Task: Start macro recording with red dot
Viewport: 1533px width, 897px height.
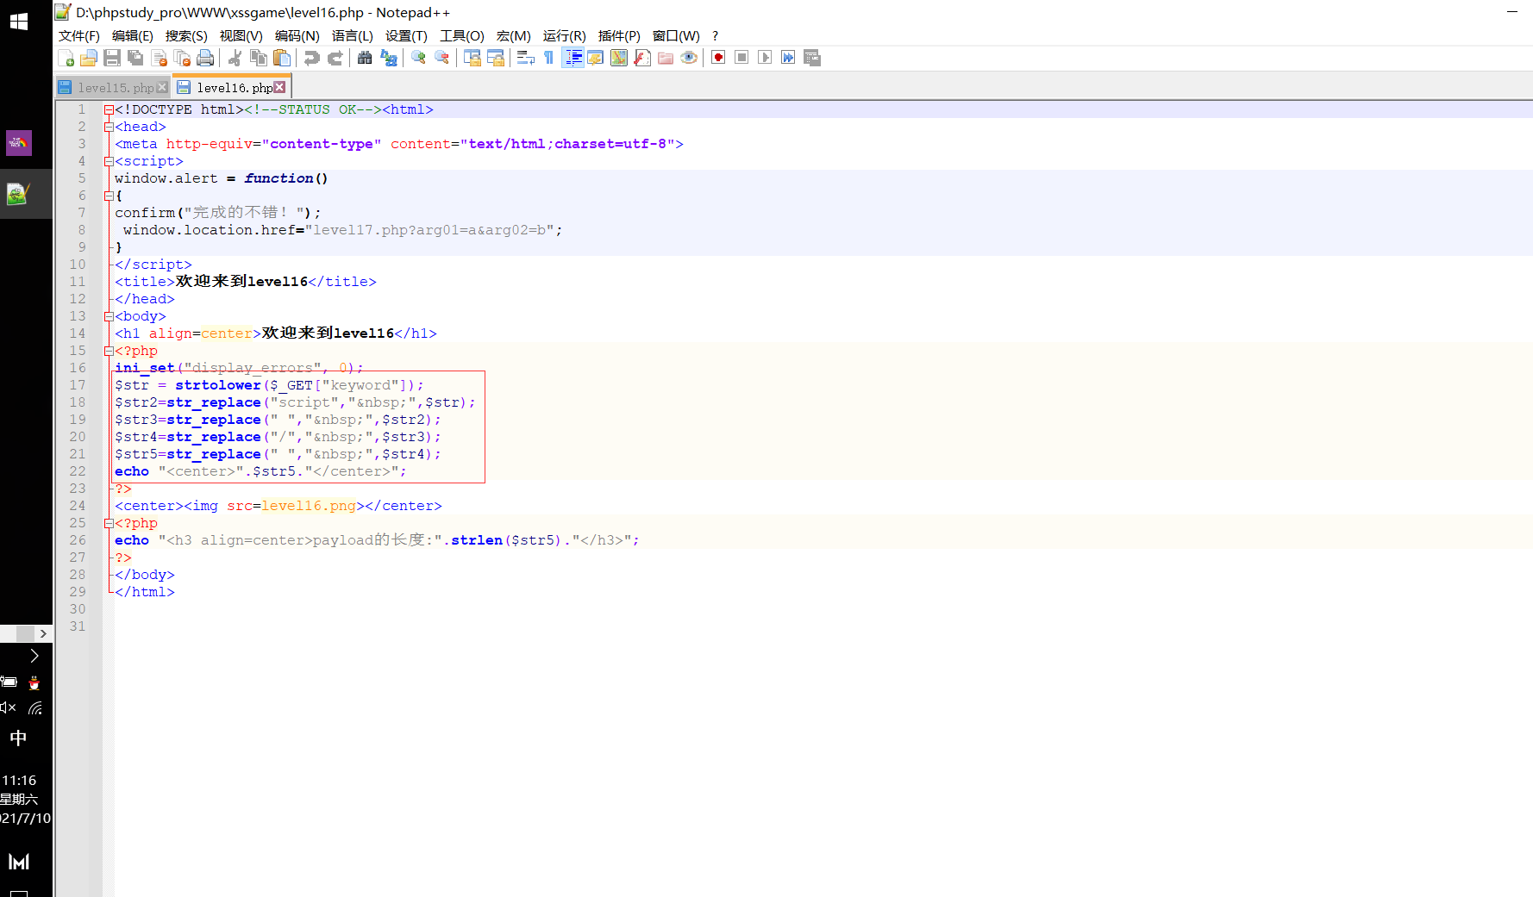Action: pyautogui.click(x=718, y=58)
